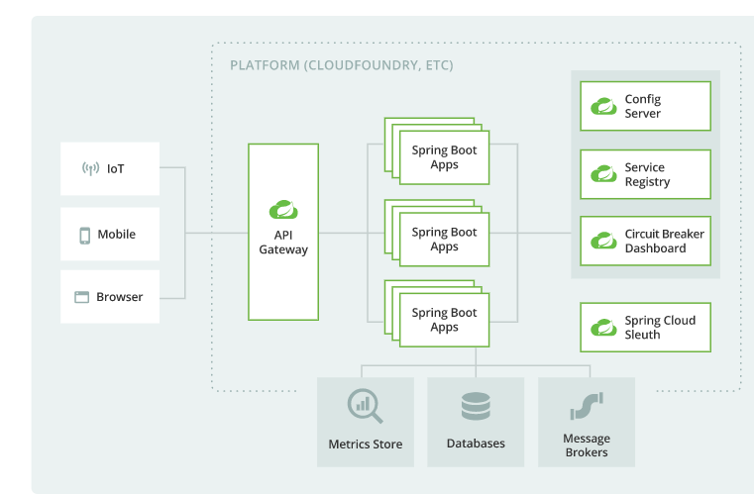Screen dimensions: 754x494
Task: Click the Circuit Breaker Dashboard text
Action: point(664,241)
